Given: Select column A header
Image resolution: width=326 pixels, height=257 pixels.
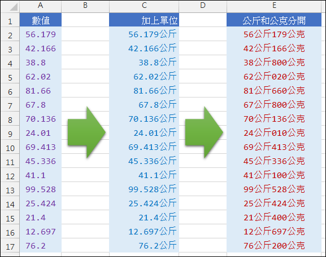Looking at the screenshot, I should (x=41, y=6).
